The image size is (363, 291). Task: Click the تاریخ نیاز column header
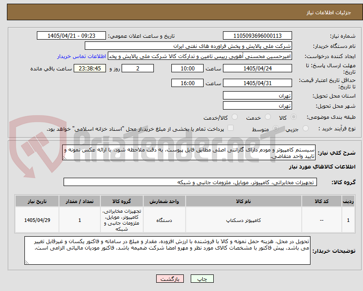37,201
